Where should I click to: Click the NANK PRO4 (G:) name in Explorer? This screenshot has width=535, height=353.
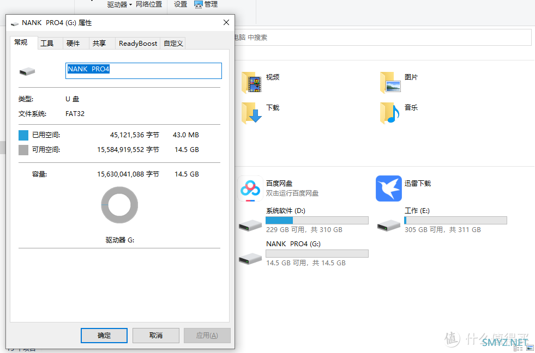click(x=293, y=244)
